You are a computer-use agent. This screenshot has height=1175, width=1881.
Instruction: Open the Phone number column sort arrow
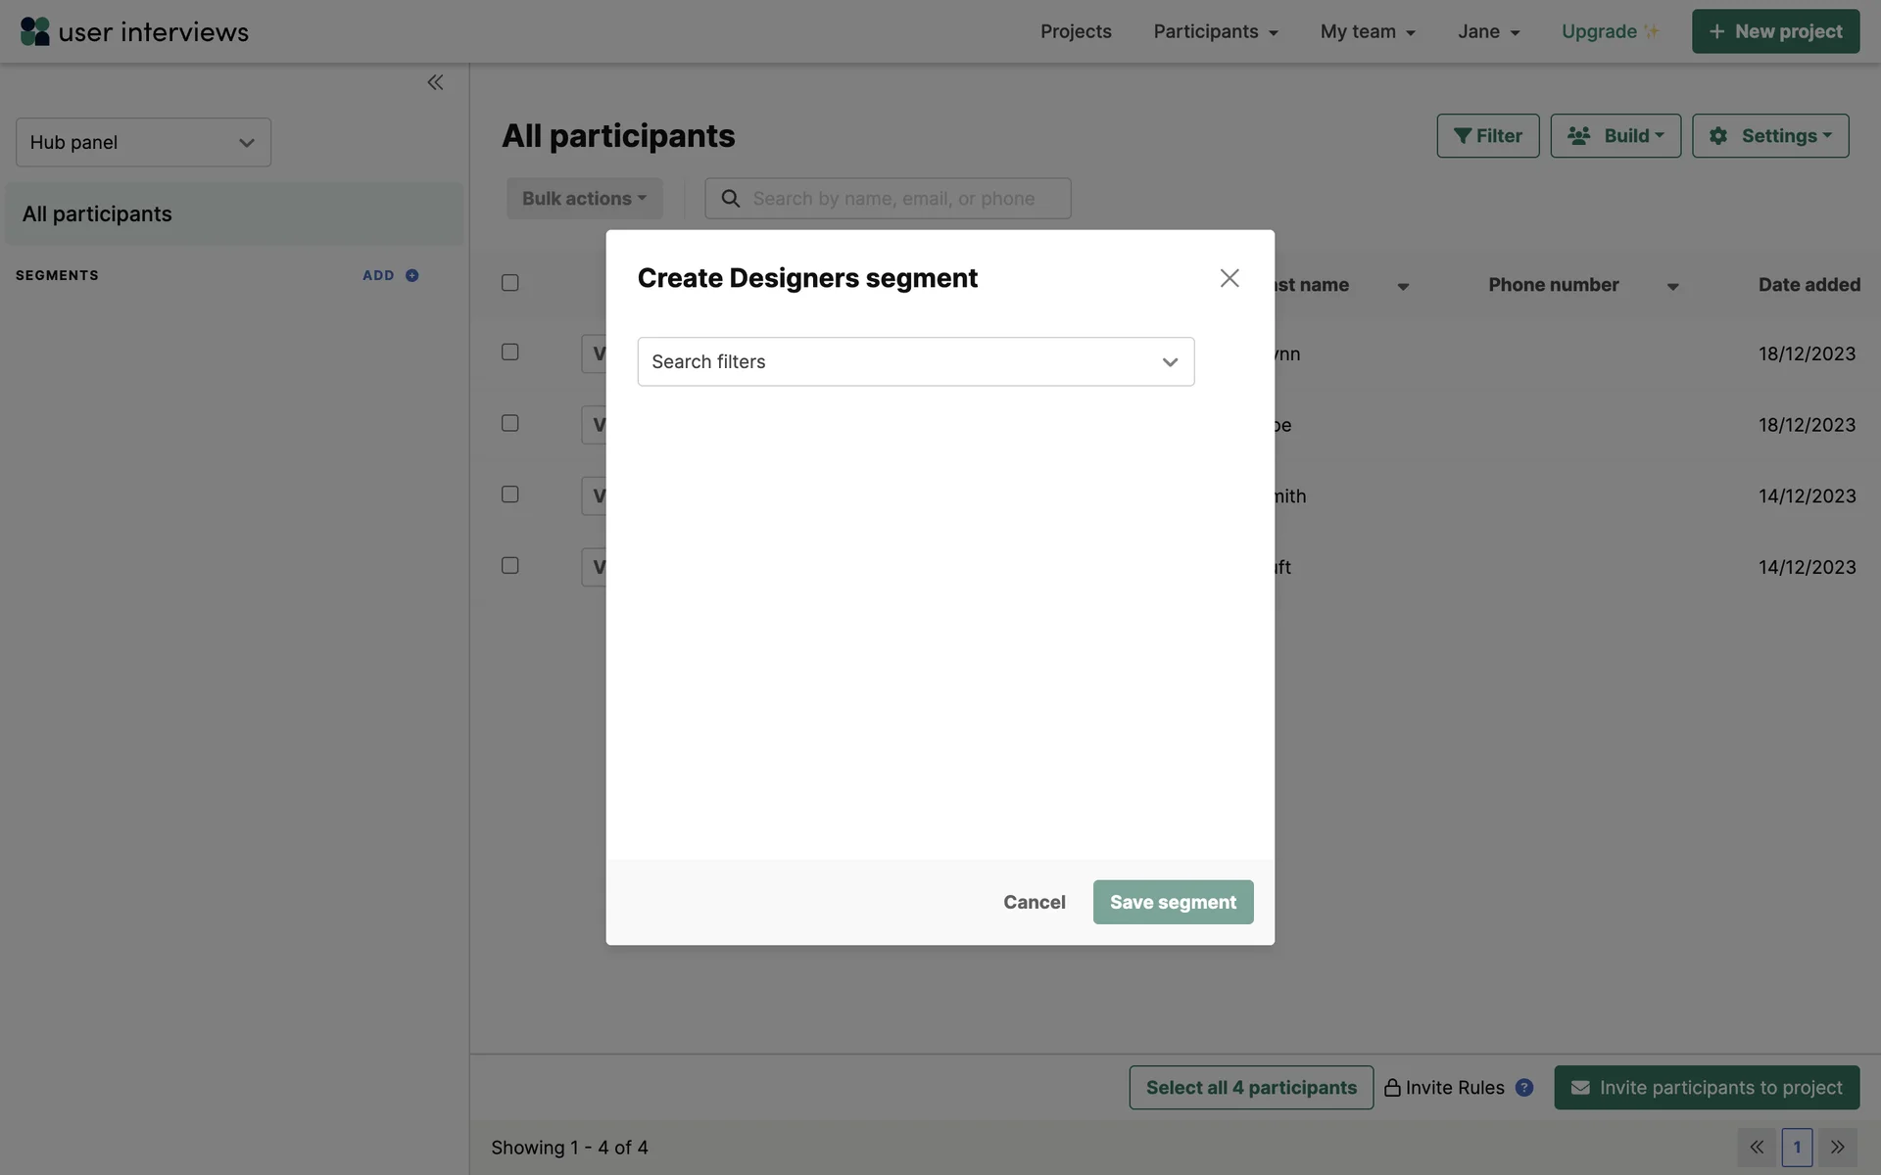click(1673, 287)
